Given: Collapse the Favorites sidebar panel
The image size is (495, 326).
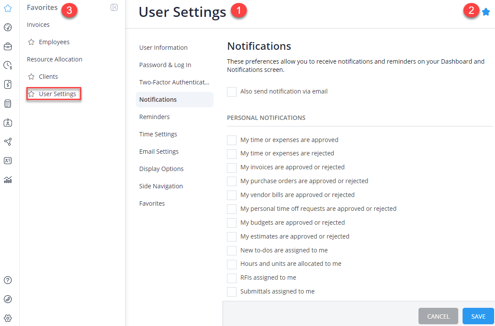Looking at the screenshot, I should coord(114,7).
